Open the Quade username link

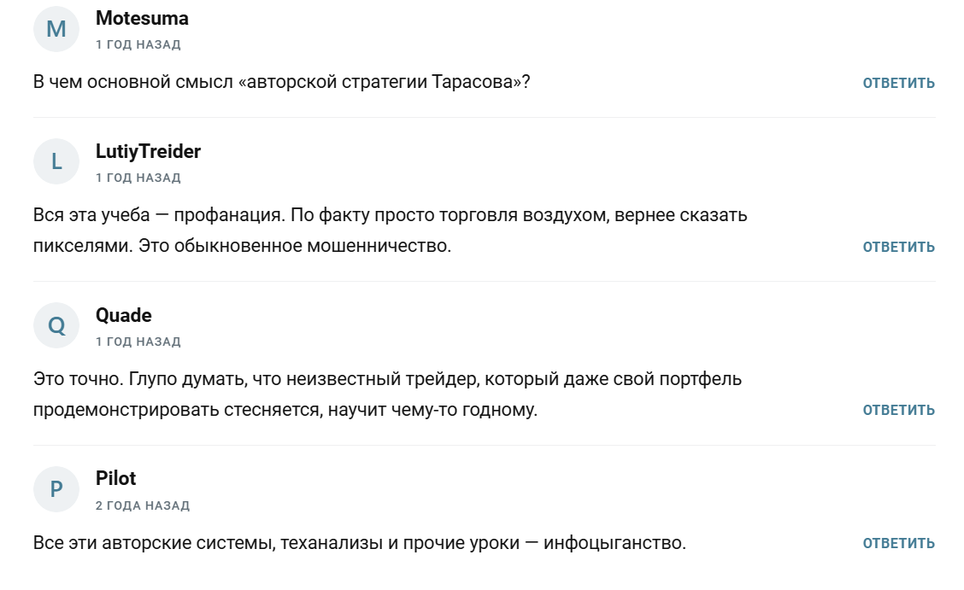point(124,315)
